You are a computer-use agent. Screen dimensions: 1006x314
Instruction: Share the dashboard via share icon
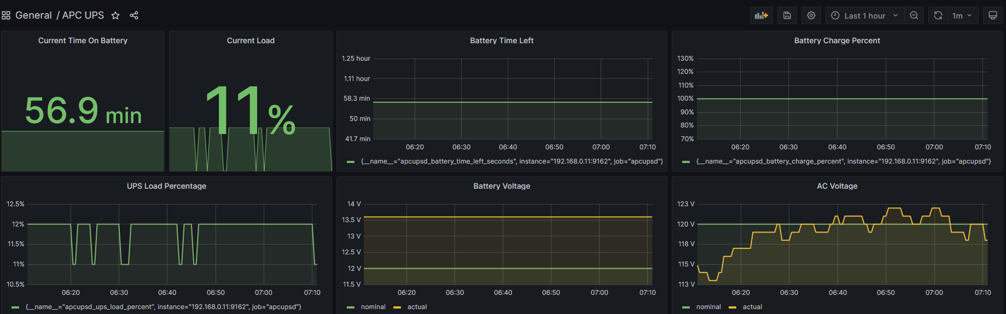coord(134,15)
